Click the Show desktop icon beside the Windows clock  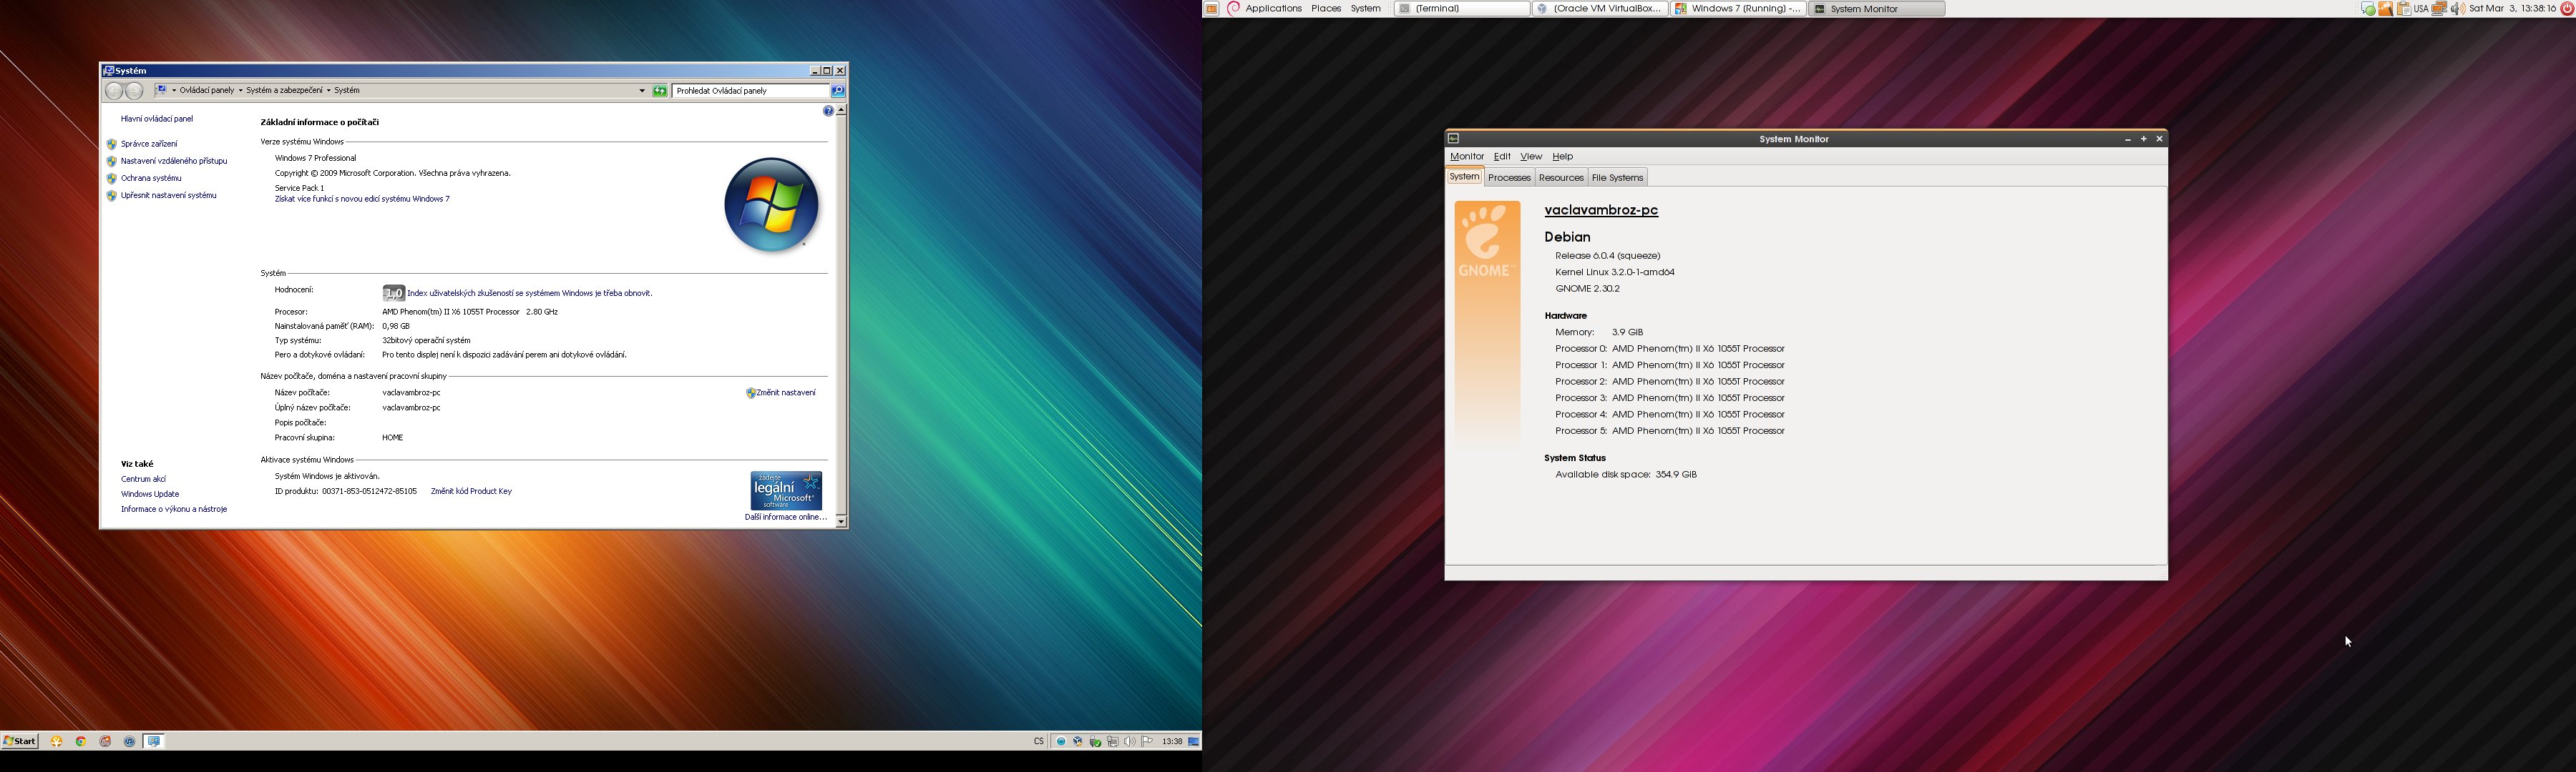(1194, 741)
